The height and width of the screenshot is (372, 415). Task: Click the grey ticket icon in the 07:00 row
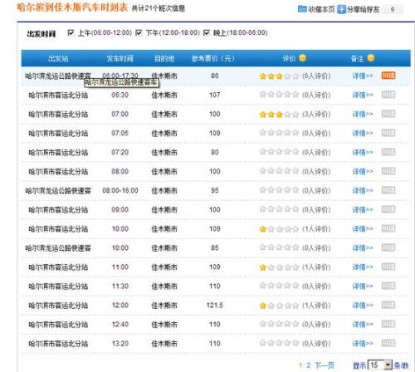coord(388,114)
